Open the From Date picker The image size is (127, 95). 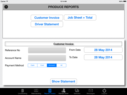(x=103, y=50)
